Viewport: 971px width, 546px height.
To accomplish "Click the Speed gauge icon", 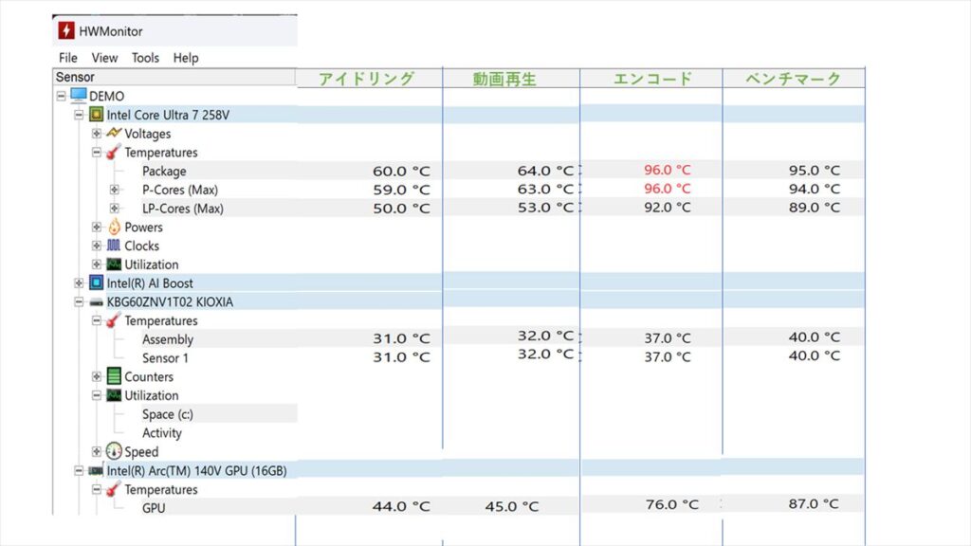I will coord(114,450).
